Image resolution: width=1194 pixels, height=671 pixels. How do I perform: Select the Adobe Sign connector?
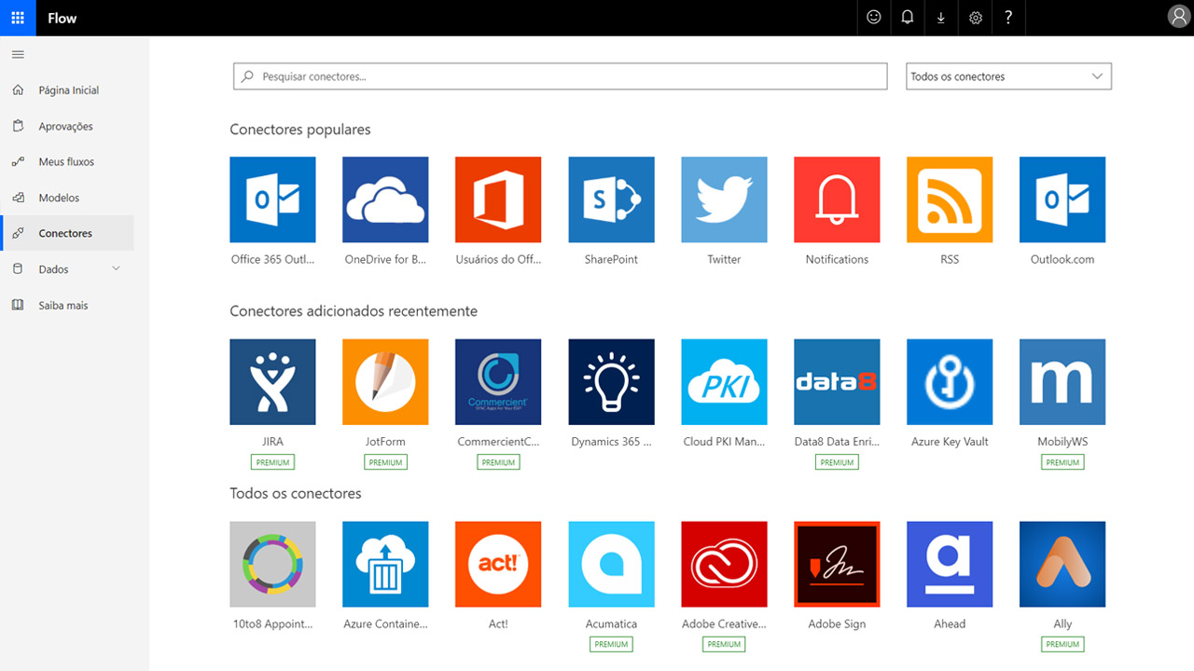coord(837,565)
